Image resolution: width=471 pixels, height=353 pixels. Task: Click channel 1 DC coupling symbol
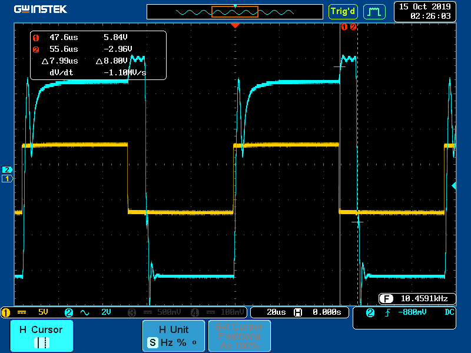(x=22, y=312)
